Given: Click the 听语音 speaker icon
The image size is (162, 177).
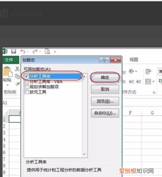Looking at the screenshot, I should pyautogui.click(x=17, y=14).
